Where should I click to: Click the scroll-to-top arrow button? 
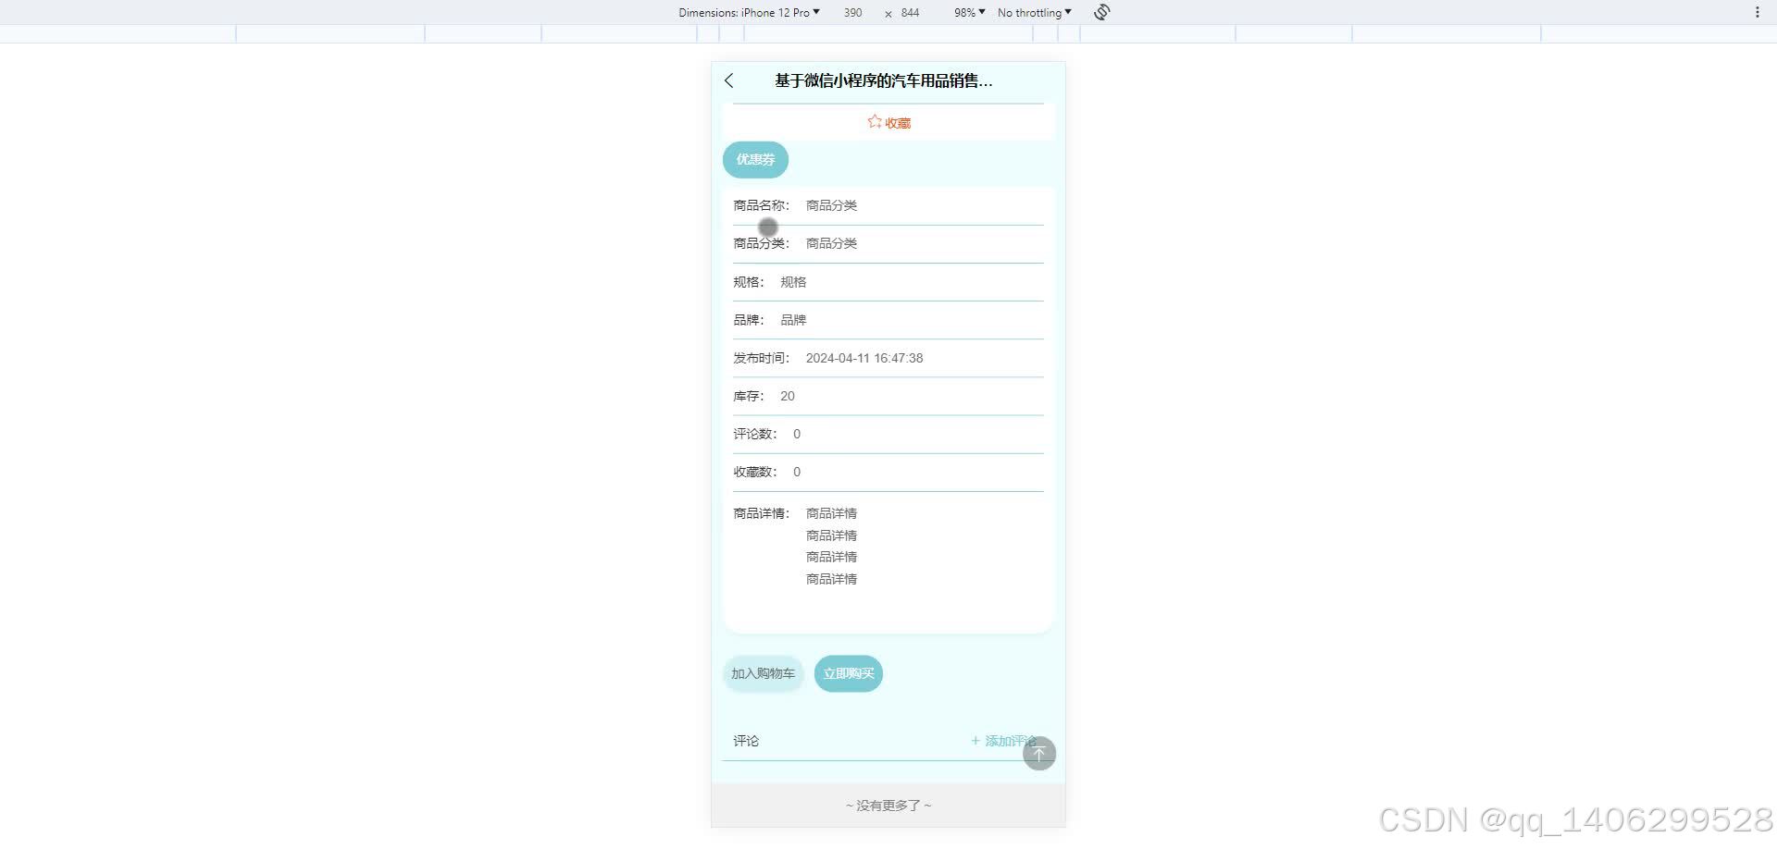(1039, 753)
